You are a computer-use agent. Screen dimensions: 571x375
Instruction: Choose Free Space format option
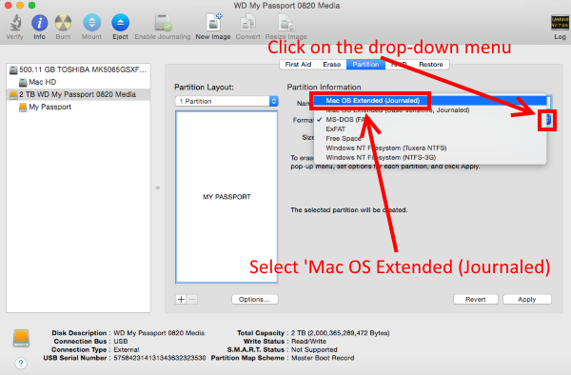(430, 138)
